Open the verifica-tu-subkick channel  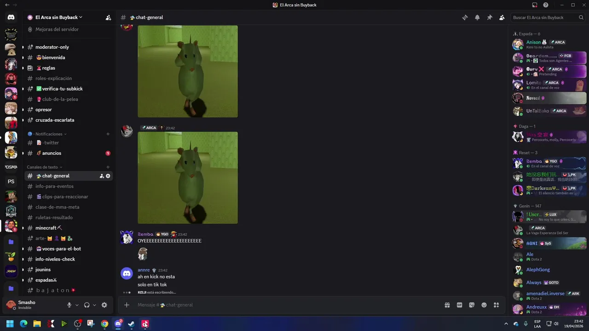click(x=68, y=89)
